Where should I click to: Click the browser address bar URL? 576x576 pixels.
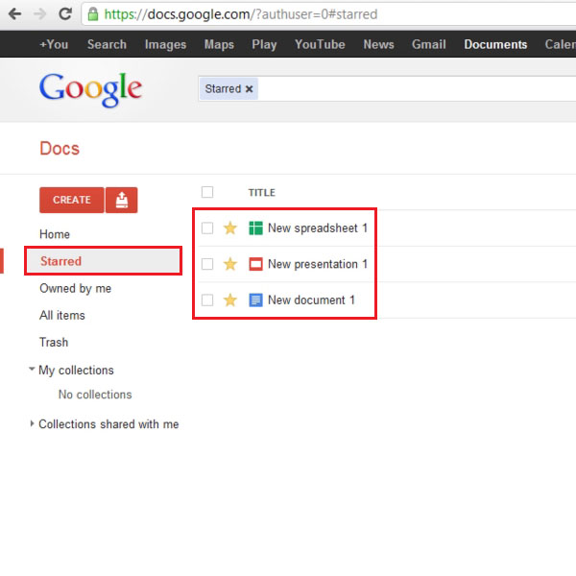pyautogui.click(x=241, y=14)
